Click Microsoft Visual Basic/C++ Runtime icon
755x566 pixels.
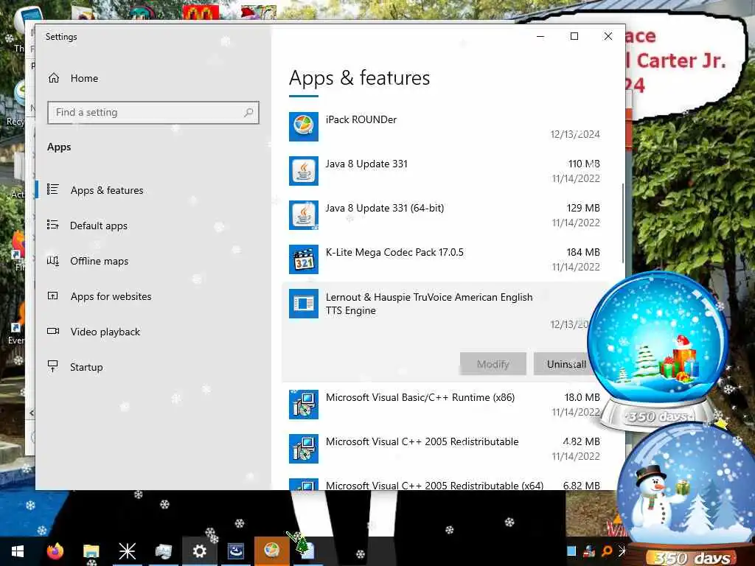point(303,405)
